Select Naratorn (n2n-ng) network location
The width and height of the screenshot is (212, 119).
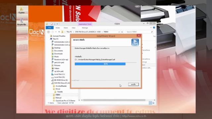61,59
